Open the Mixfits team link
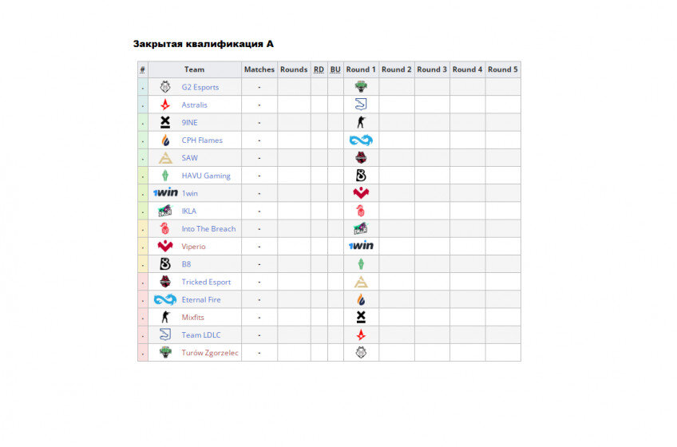Image resolution: width=677 pixels, height=447 pixels. (192, 318)
